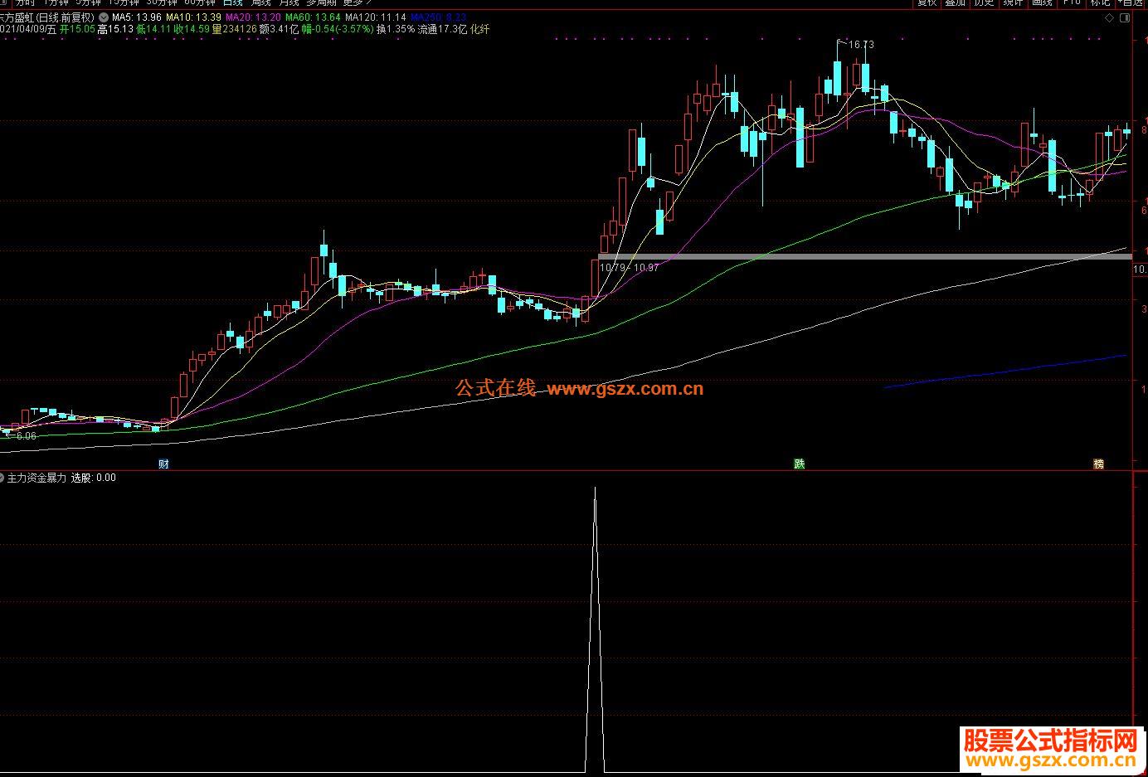
Task: Open the 多周期 multi-period view
Action: point(322,3)
